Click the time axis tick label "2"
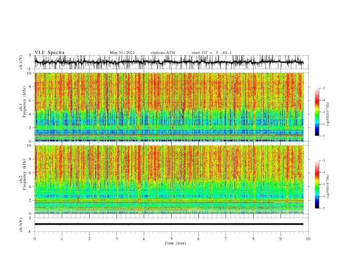Screen dimensions: 347x268 click(x=89, y=239)
